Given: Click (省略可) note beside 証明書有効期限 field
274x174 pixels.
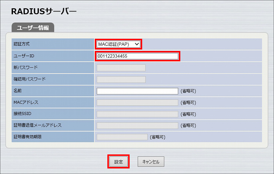Looking at the screenshot, I should 158,137.
